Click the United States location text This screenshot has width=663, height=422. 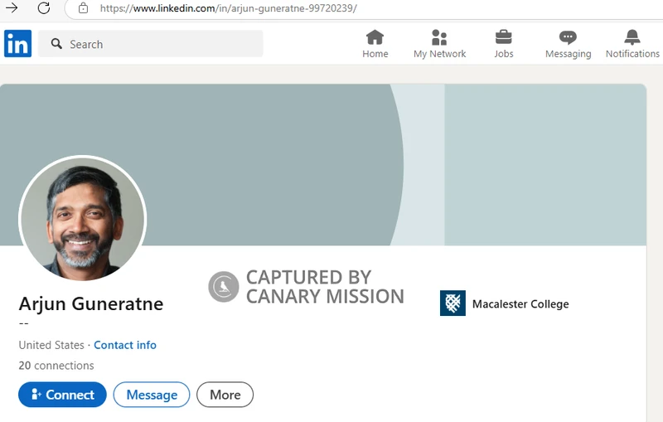51,345
